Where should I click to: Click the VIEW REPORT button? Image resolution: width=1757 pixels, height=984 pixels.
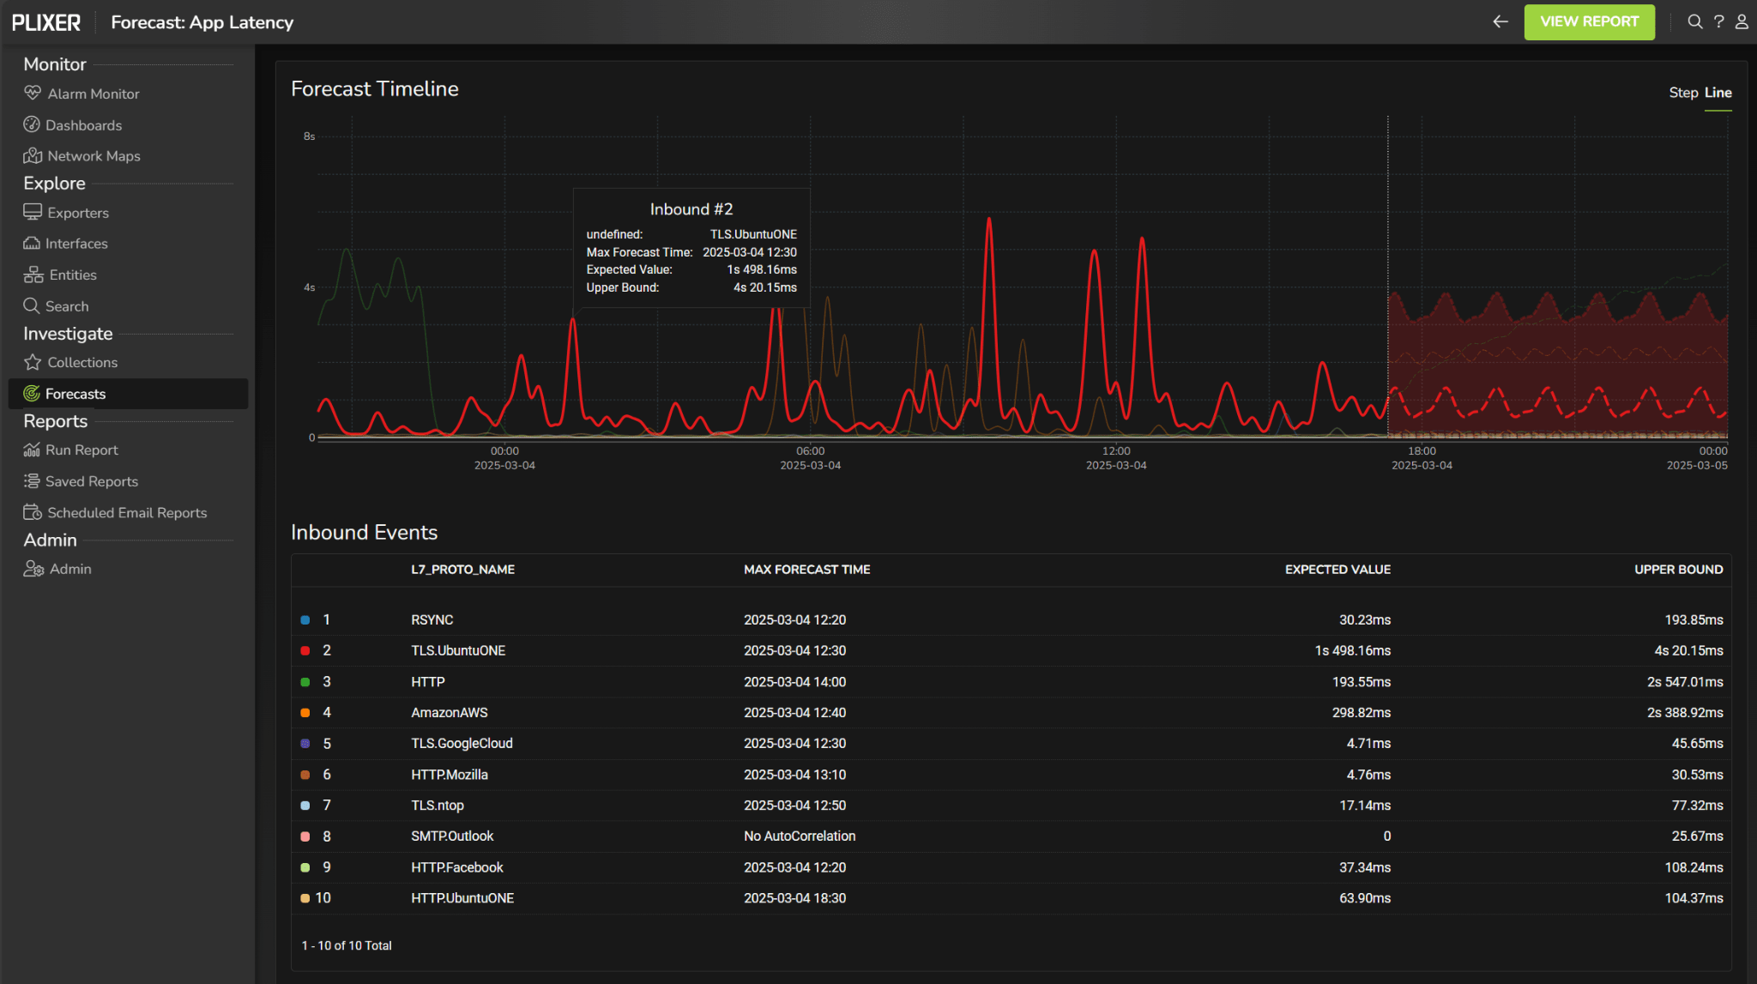(1589, 21)
